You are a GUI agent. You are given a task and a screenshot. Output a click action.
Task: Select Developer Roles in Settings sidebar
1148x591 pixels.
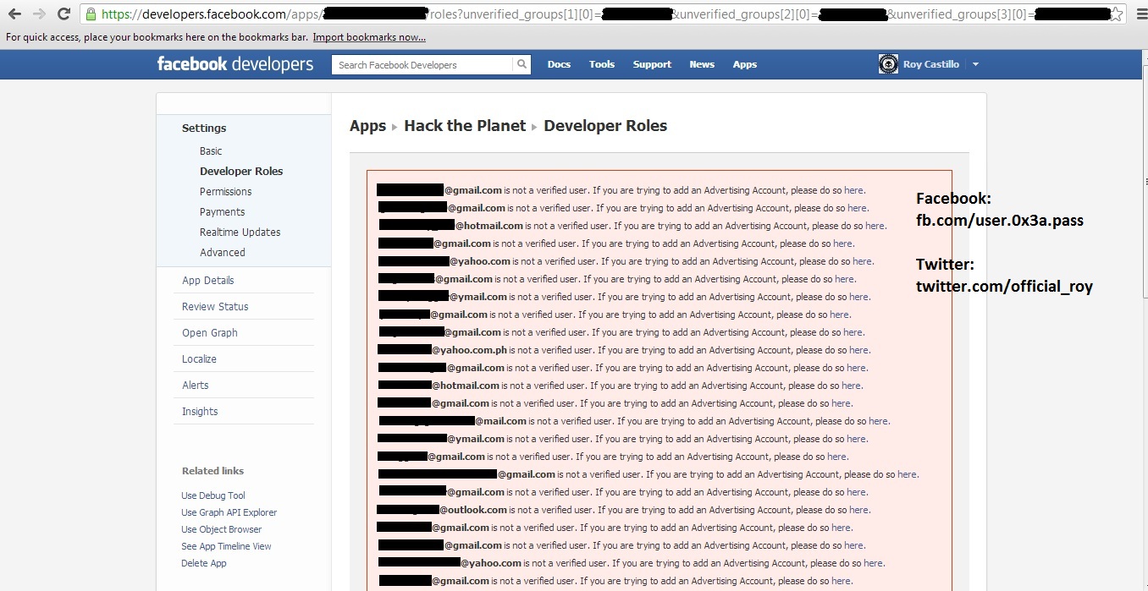(241, 171)
